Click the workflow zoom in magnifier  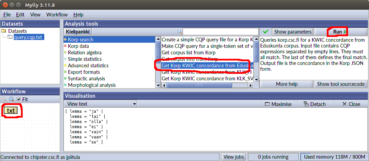click(4, 99)
